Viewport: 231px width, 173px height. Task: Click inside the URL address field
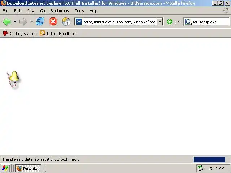coord(119,22)
